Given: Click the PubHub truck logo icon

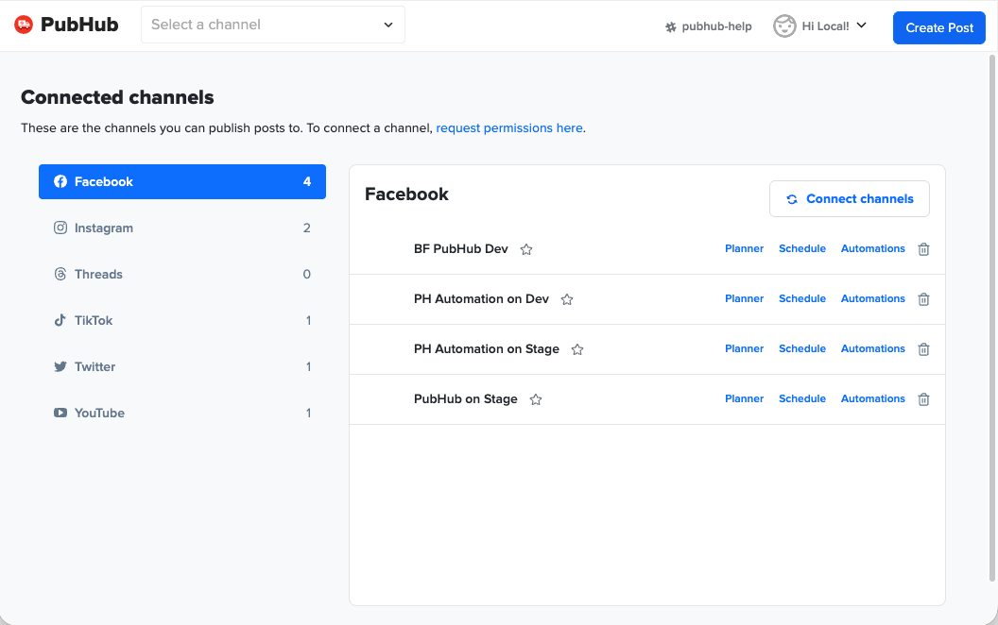Looking at the screenshot, I should pyautogui.click(x=24, y=25).
